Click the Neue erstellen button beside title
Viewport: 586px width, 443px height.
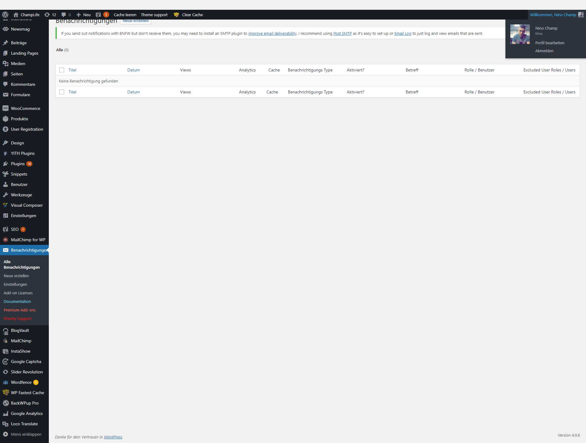pos(136,21)
